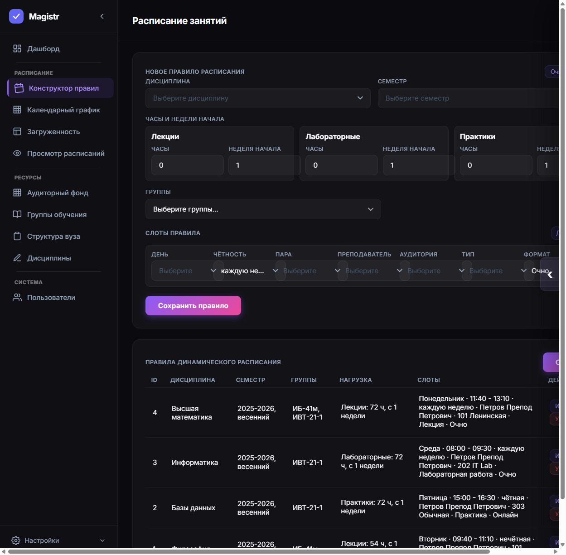Click the Семестр column header
This screenshot has height=555, width=566.
[x=251, y=380]
